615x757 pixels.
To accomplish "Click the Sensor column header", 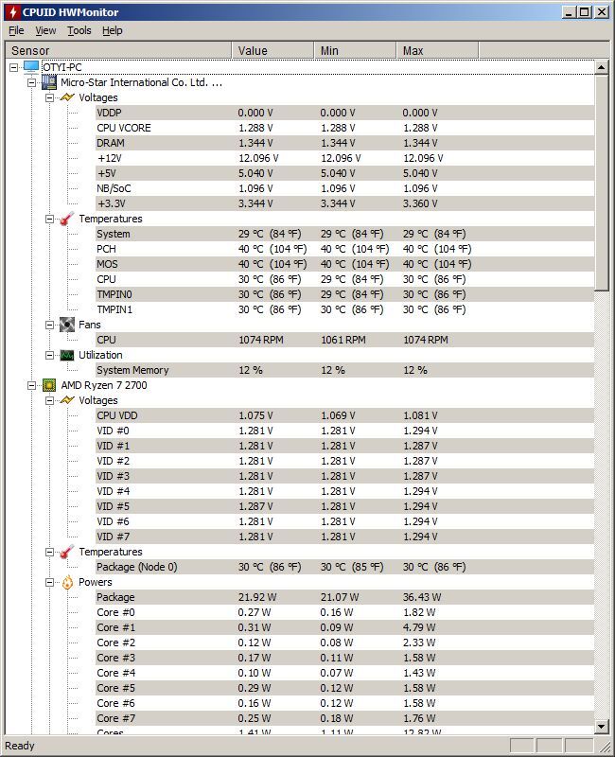I will click(118, 50).
